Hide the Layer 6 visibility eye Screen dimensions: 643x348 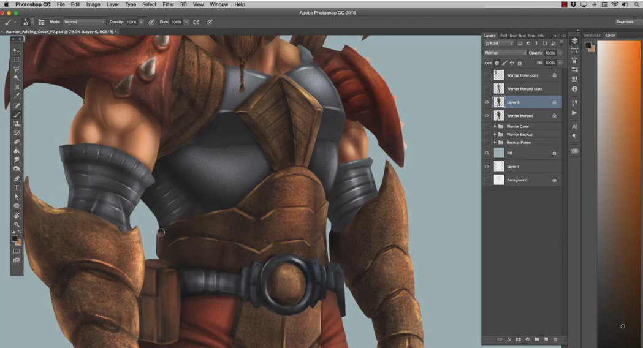coord(487,102)
